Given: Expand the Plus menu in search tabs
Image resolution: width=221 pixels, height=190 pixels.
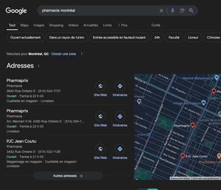Looking at the screenshot, I should point(123,25).
